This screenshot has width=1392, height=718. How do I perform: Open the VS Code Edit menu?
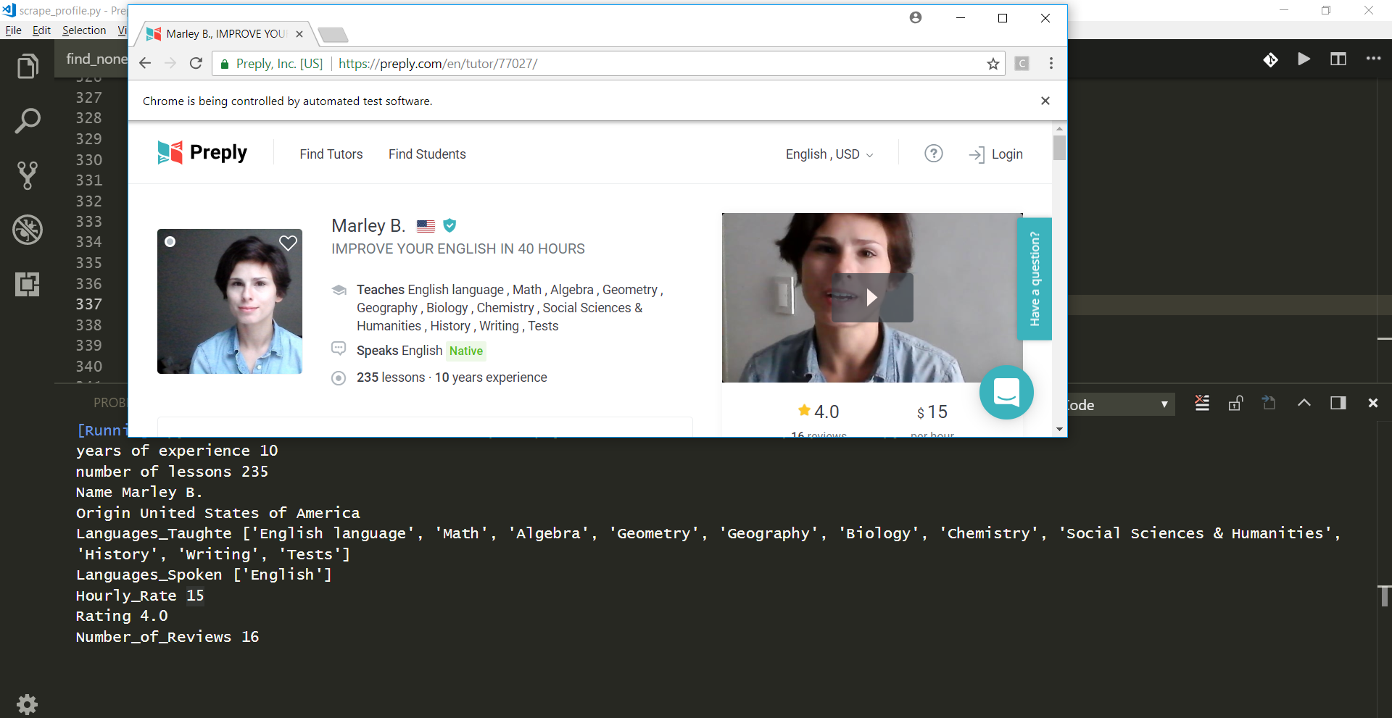[41, 30]
